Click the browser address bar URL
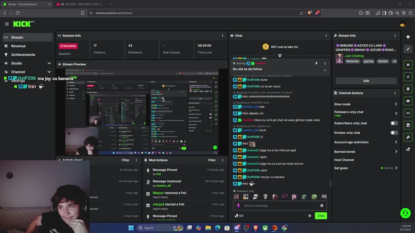Viewport: 415px width, 233px height. (114, 13)
